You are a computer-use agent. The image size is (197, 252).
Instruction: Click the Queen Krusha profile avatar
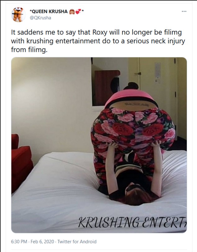tap(18, 14)
